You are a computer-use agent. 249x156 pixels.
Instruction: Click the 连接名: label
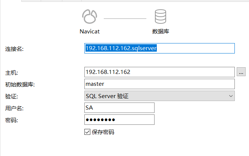(x=14, y=49)
